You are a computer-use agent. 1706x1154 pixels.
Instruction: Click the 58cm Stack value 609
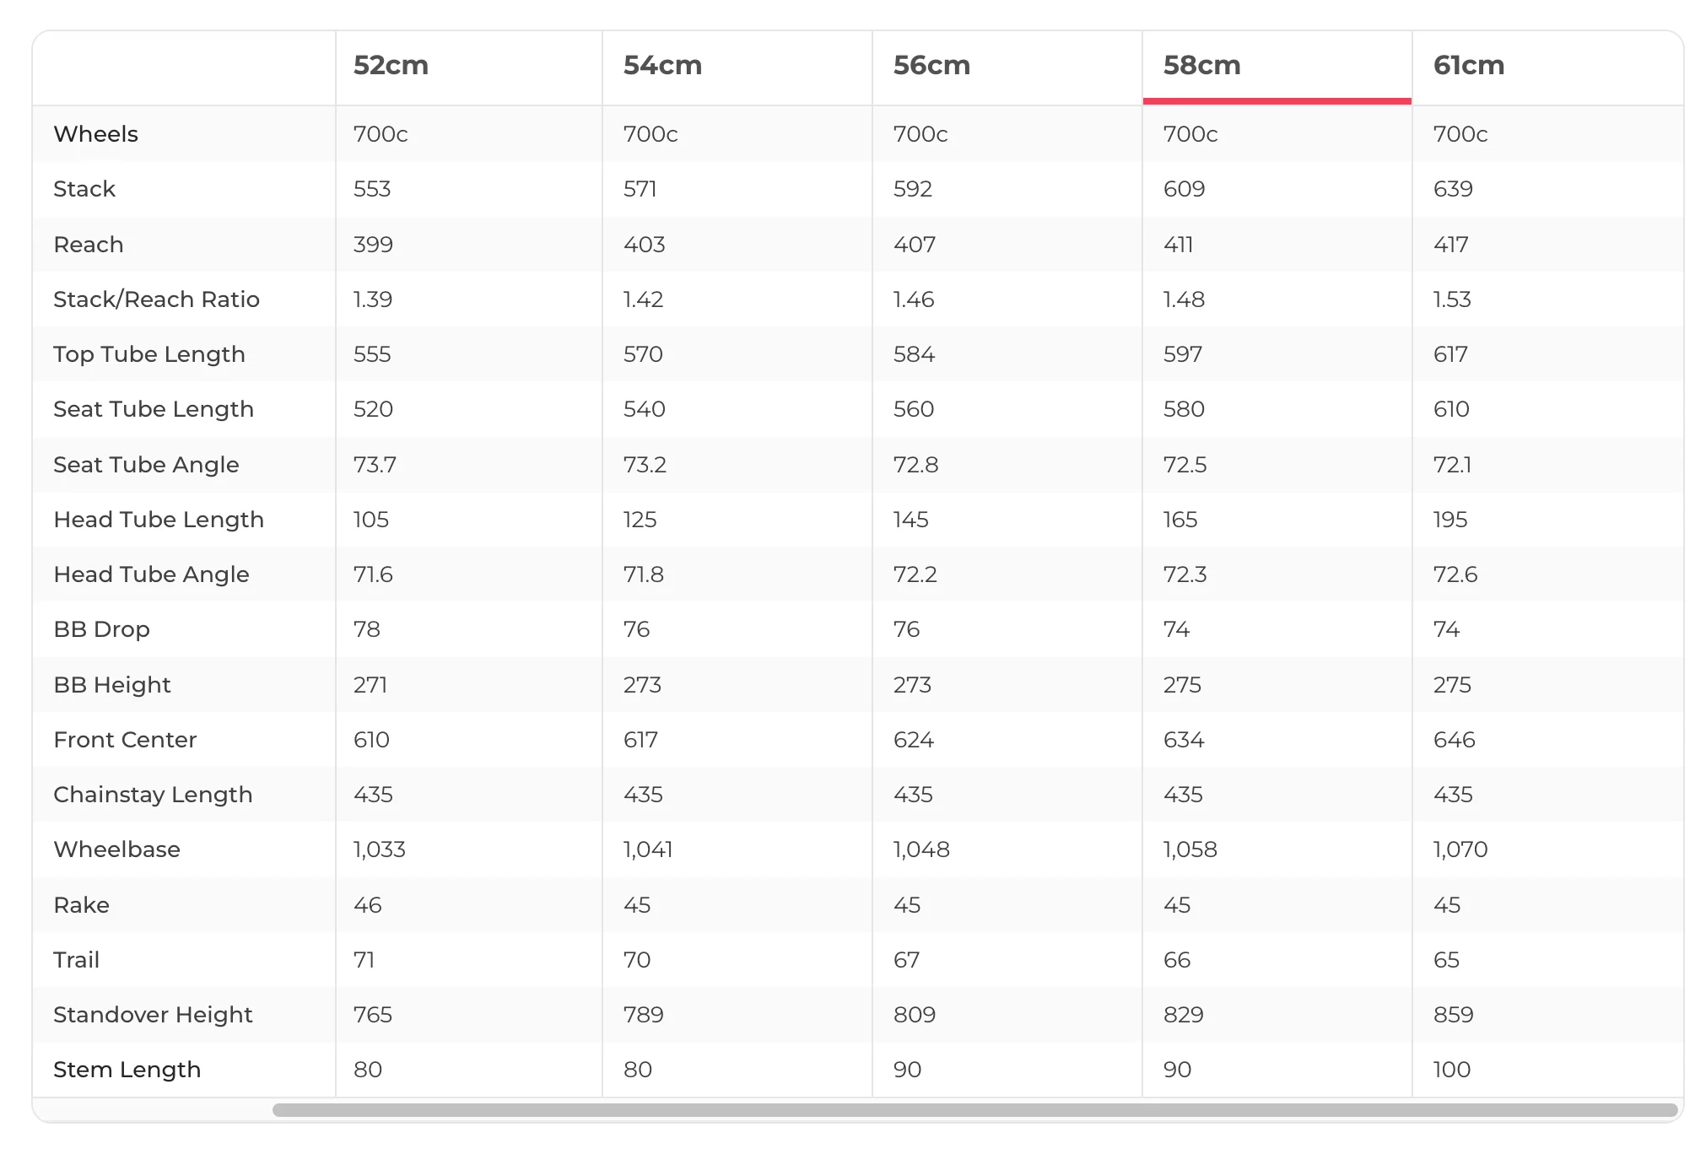coord(1184,189)
